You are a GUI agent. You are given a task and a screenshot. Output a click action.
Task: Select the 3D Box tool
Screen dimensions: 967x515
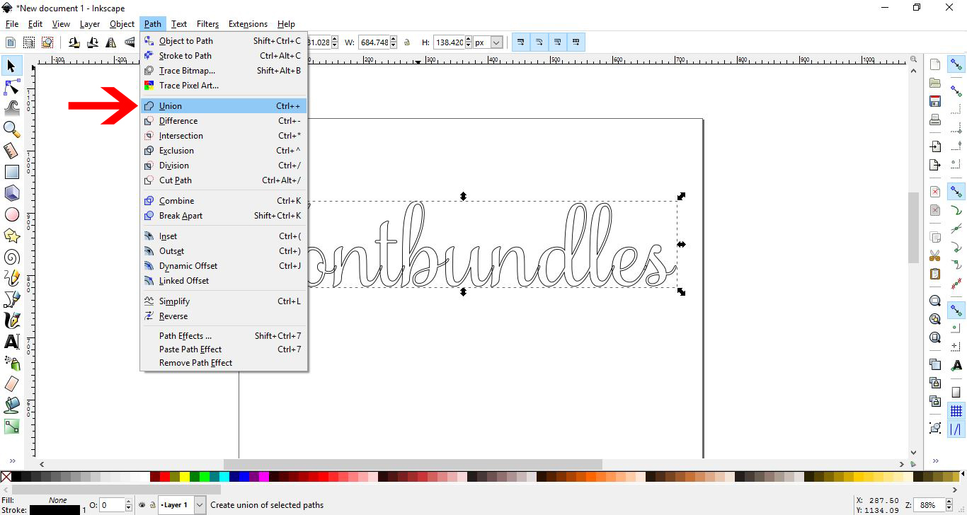coord(12,192)
